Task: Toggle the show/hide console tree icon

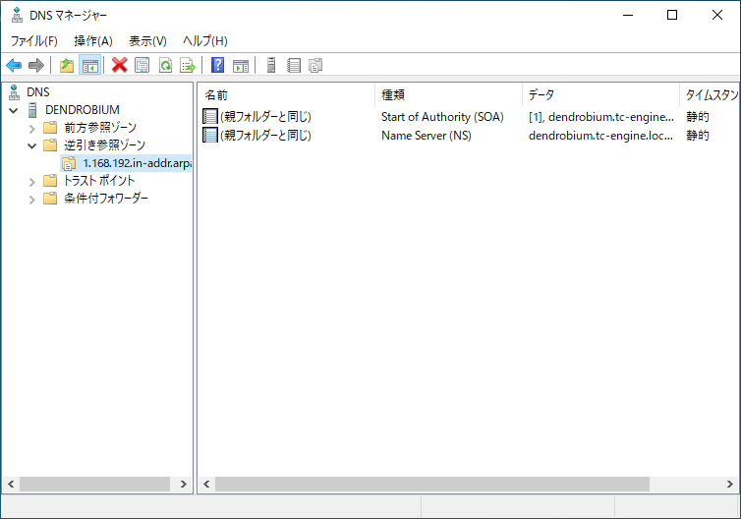Action: (x=89, y=65)
